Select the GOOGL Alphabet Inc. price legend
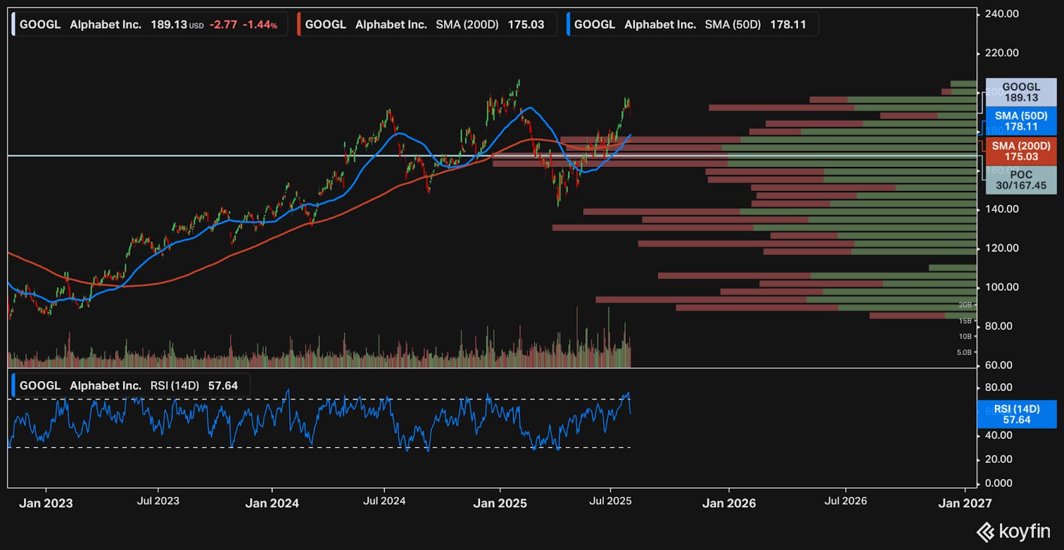Viewport: 1064px width, 550px height. click(150, 25)
